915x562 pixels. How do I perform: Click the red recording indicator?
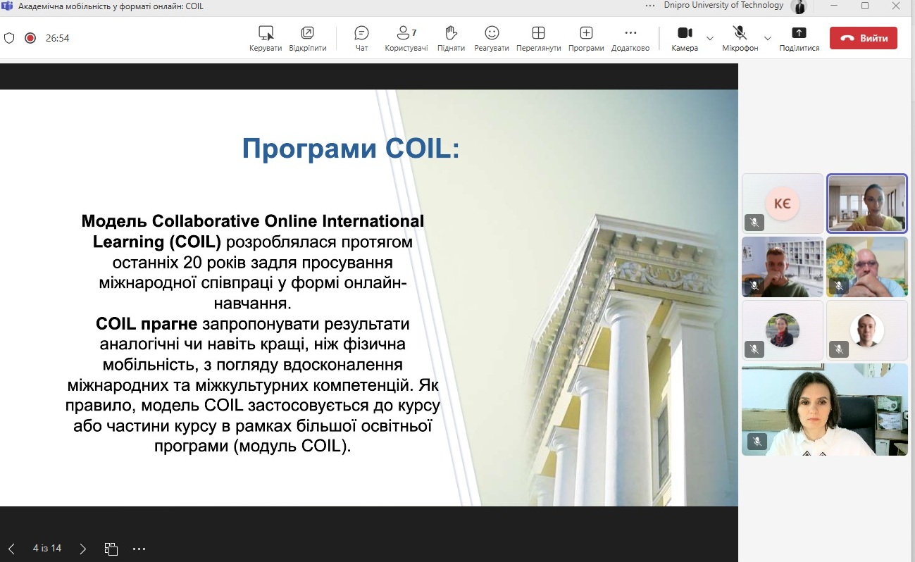30,38
